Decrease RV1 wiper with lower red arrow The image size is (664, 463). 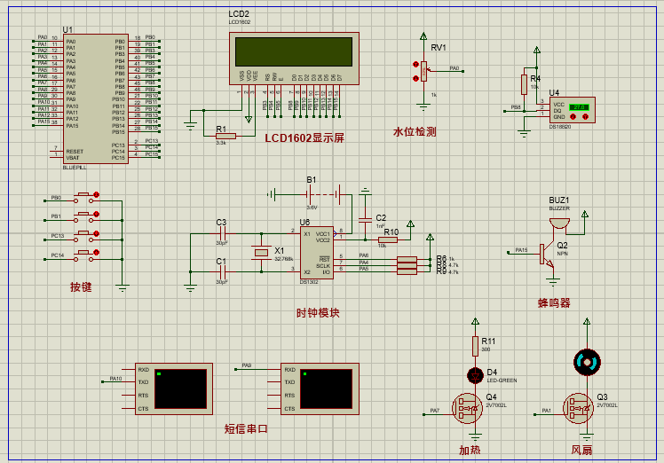click(x=415, y=78)
